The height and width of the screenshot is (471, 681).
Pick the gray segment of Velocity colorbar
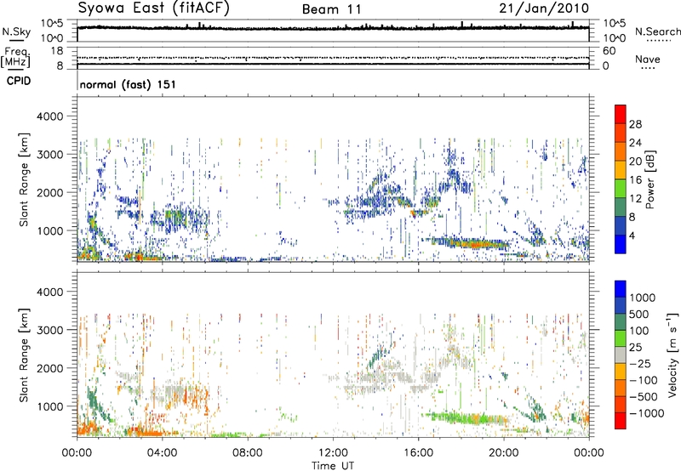(621, 355)
